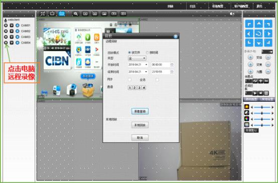The height and width of the screenshot is (183, 278).
Task: Click the zoom search toolbar icon
Action: (x=76, y=14)
